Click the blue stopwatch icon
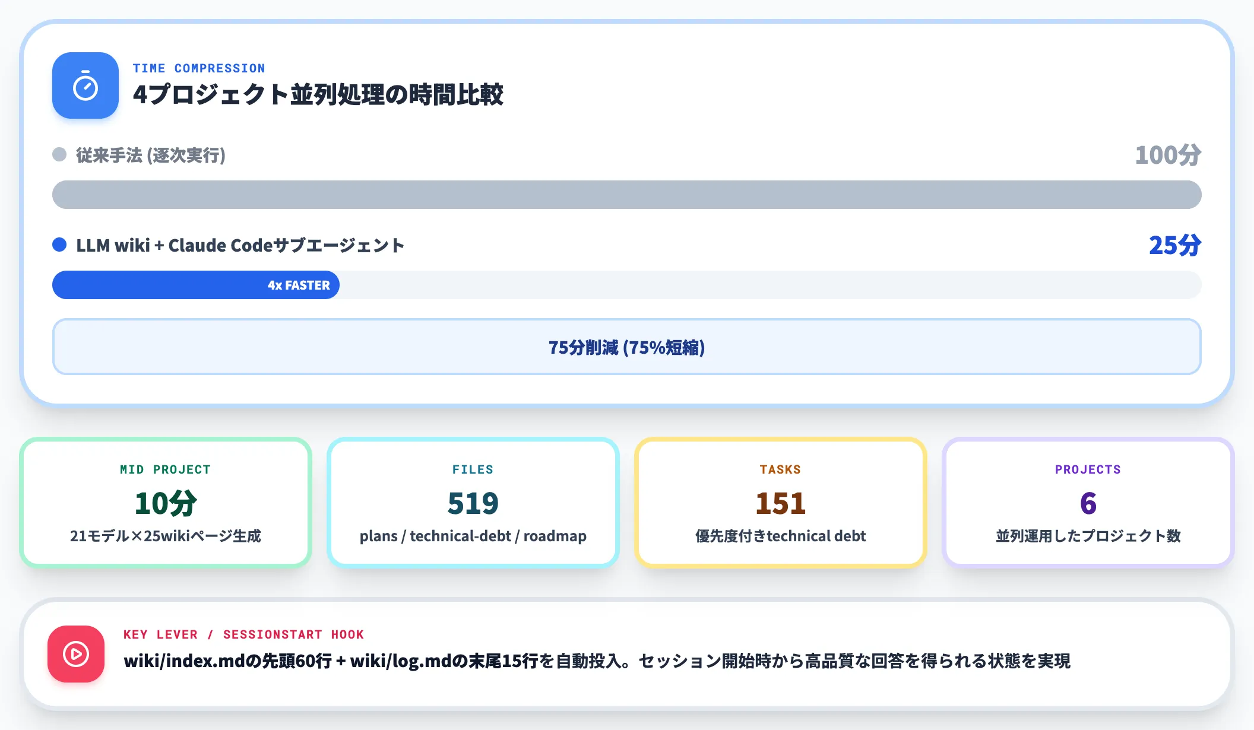The width and height of the screenshot is (1254, 730). 85,85
